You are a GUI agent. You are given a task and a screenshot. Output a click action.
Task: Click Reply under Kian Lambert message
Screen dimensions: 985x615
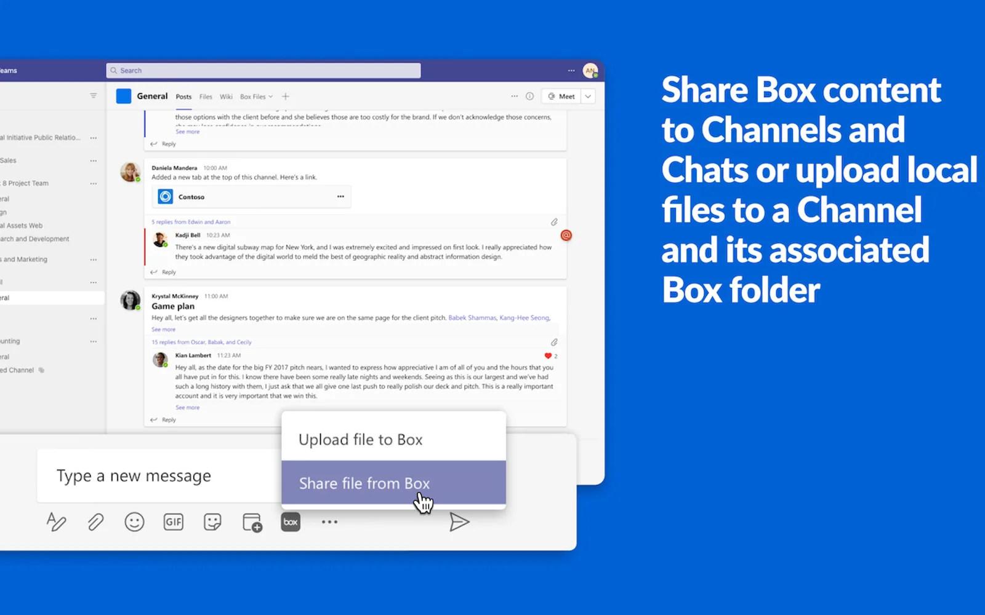coord(164,420)
